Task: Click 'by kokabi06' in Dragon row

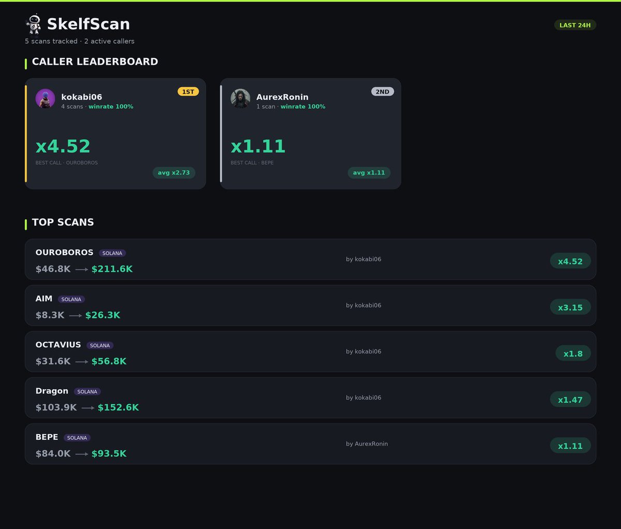Action: (x=364, y=398)
